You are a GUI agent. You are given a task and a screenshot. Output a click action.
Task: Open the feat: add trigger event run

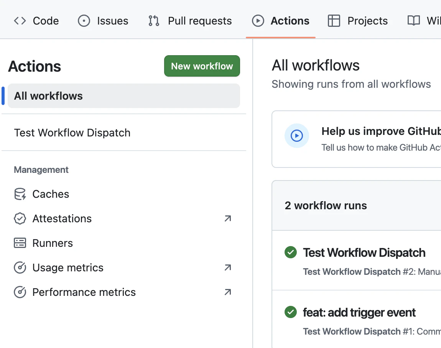pos(359,313)
